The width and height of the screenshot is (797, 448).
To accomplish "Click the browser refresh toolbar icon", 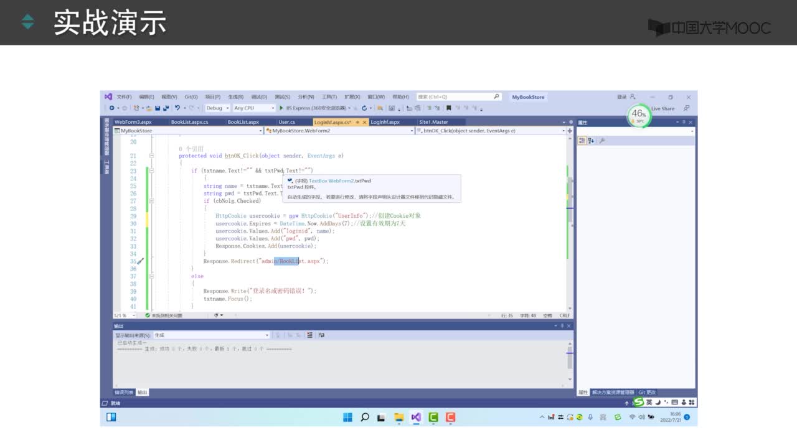I will (x=364, y=108).
